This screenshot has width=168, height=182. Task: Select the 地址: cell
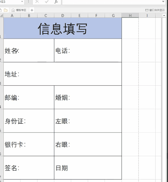(x=62, y=74)
